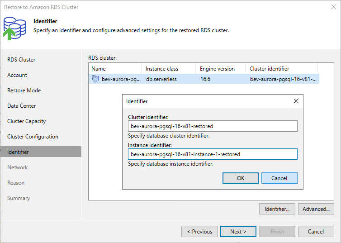Go to the RDS Cluster wizard step
Viewport: 341px width, 243px height.
[21, 60]
